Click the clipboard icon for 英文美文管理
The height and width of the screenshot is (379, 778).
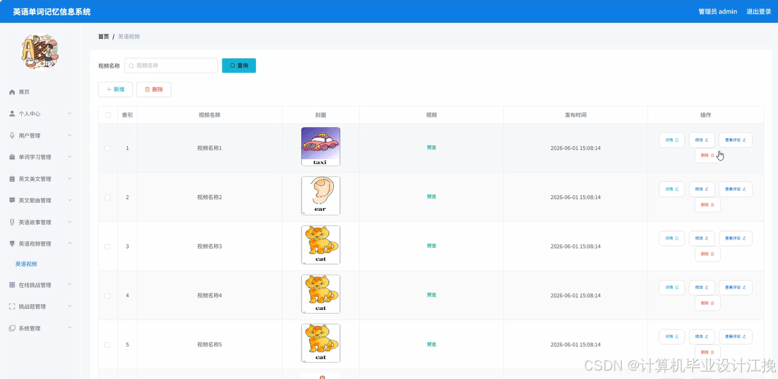[x=12, y=179]
